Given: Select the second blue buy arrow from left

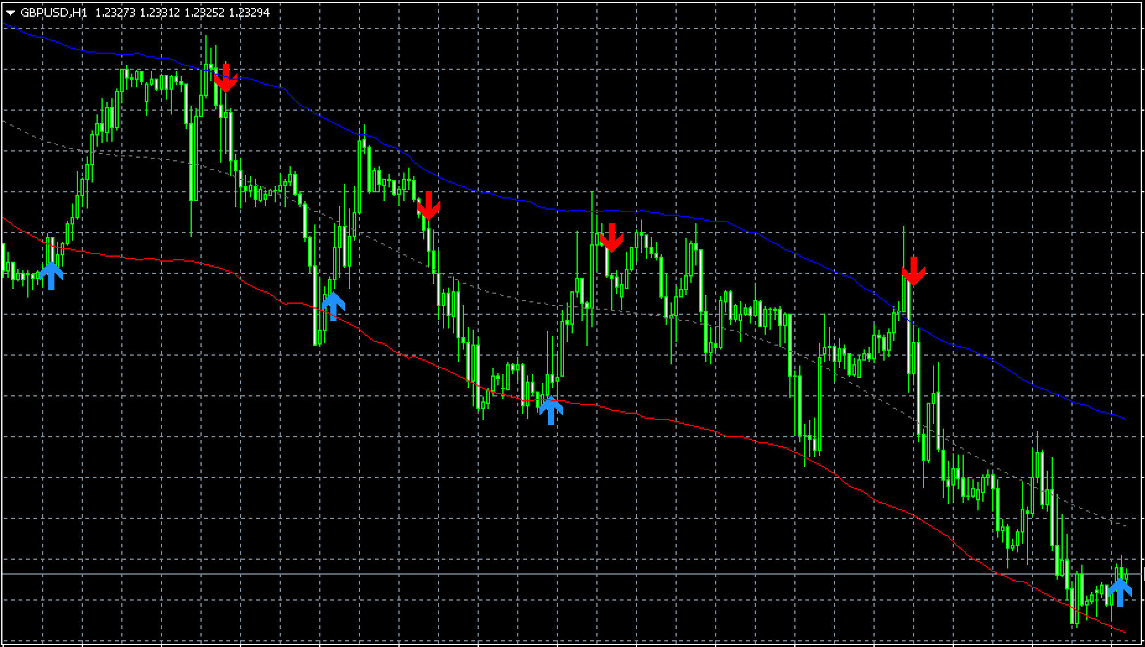Looking at the screenshot, I should 333,306.
